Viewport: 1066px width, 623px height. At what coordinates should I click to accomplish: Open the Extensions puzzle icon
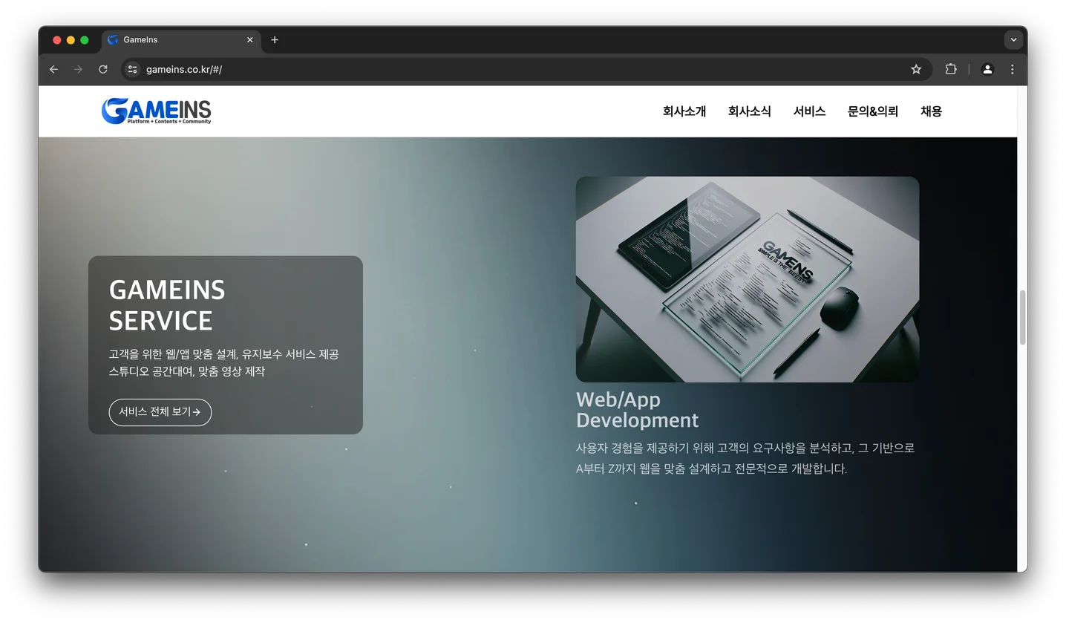tap(951, 69)
